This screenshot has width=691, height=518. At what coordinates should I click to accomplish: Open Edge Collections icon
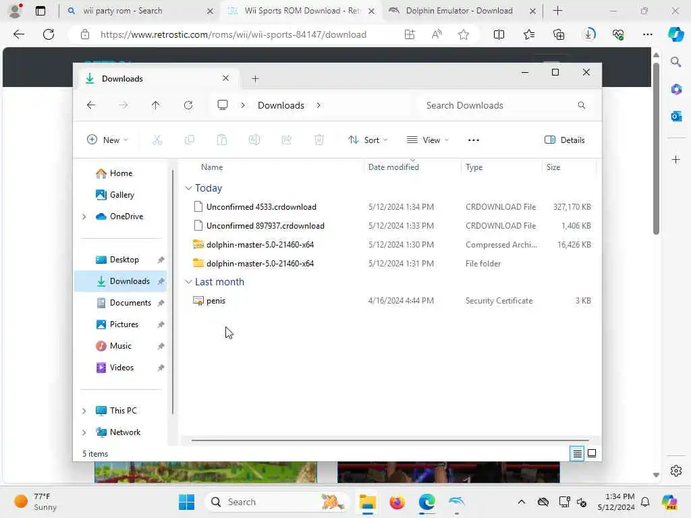click(559, 34)
